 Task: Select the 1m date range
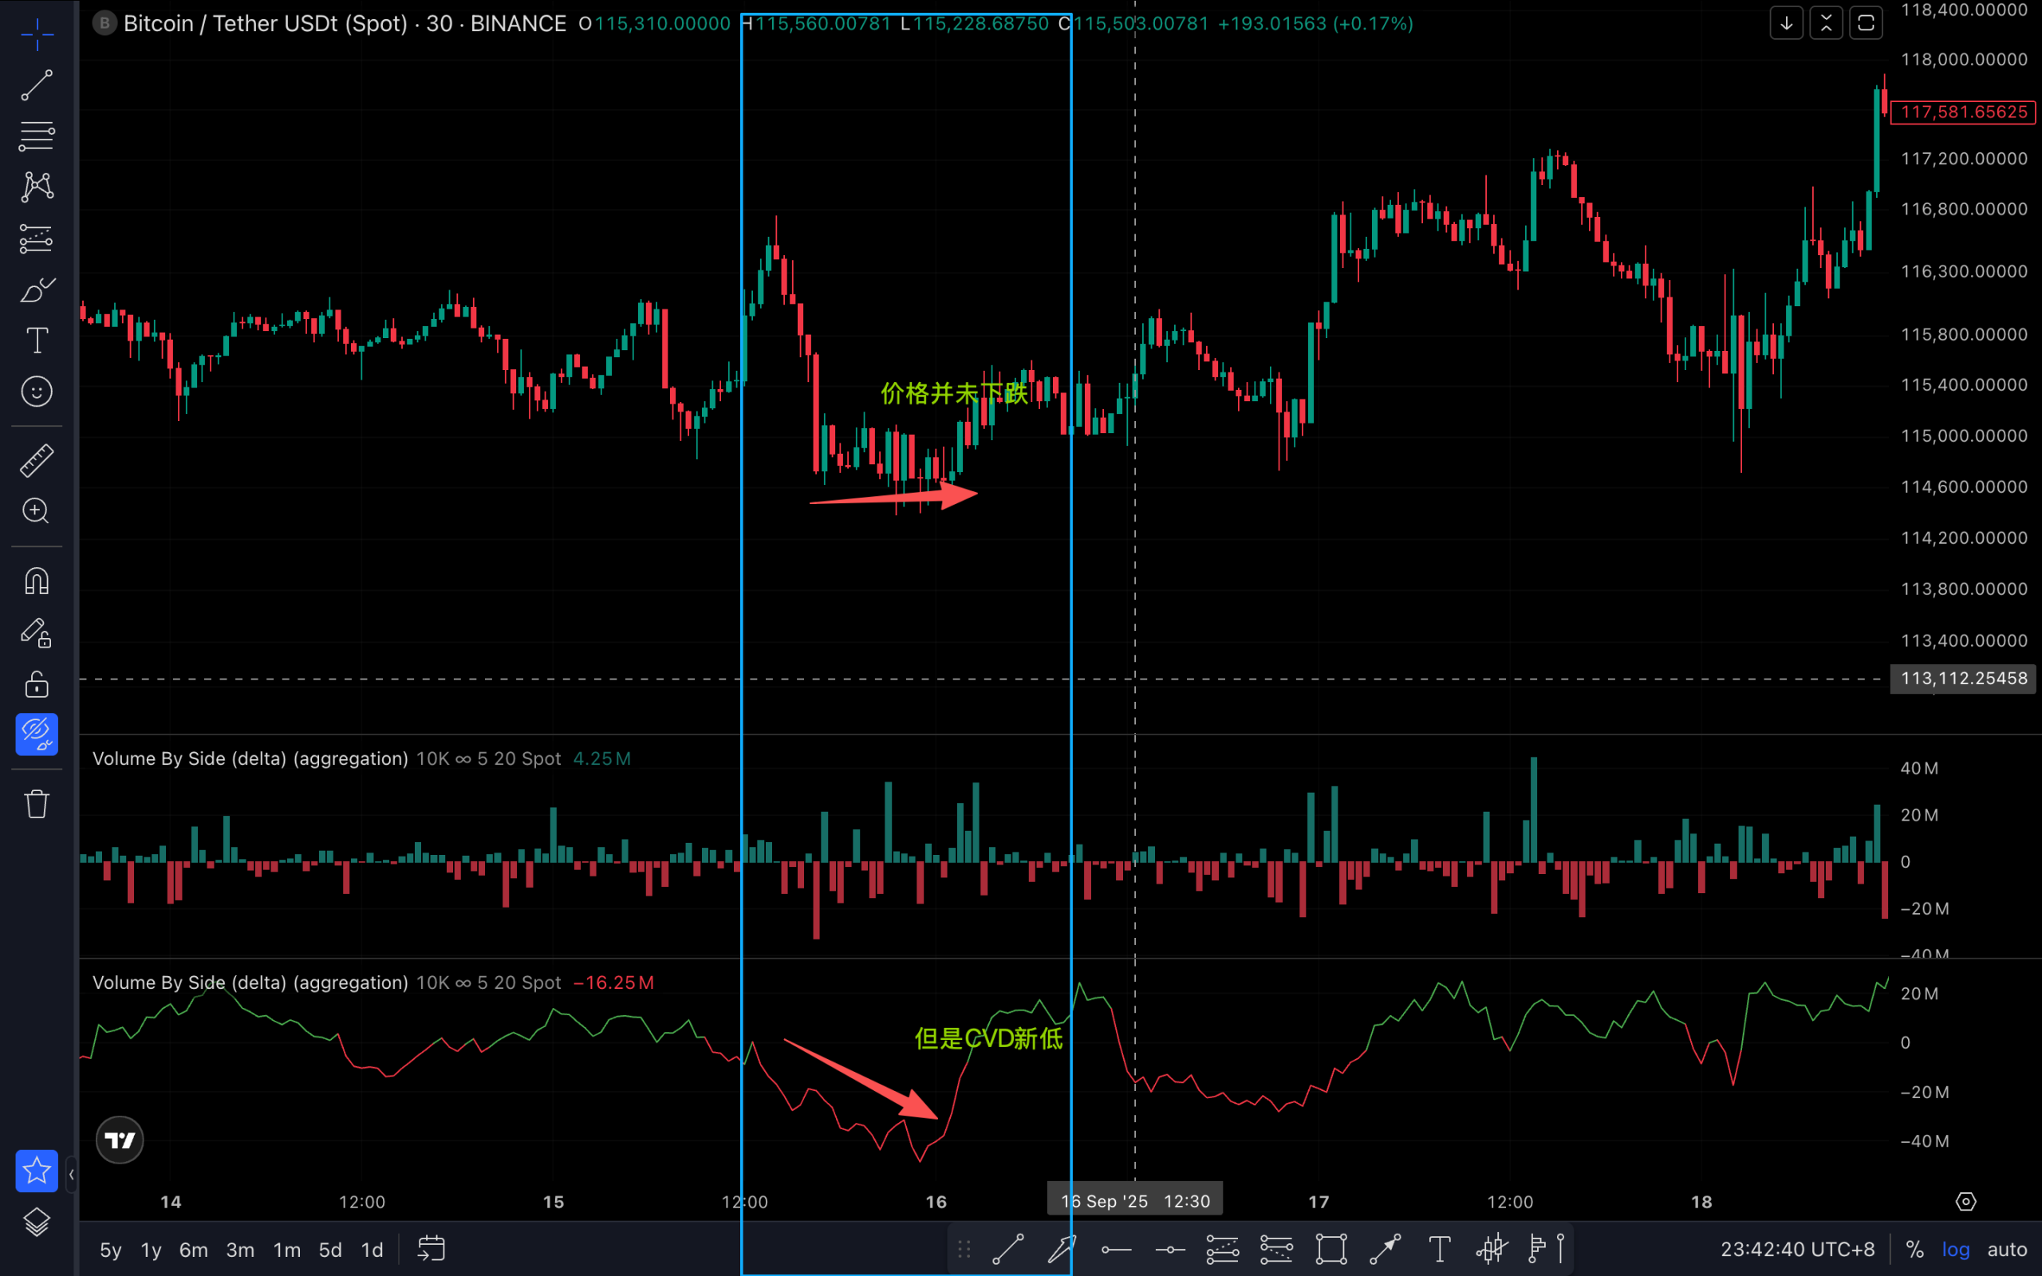287,1250
